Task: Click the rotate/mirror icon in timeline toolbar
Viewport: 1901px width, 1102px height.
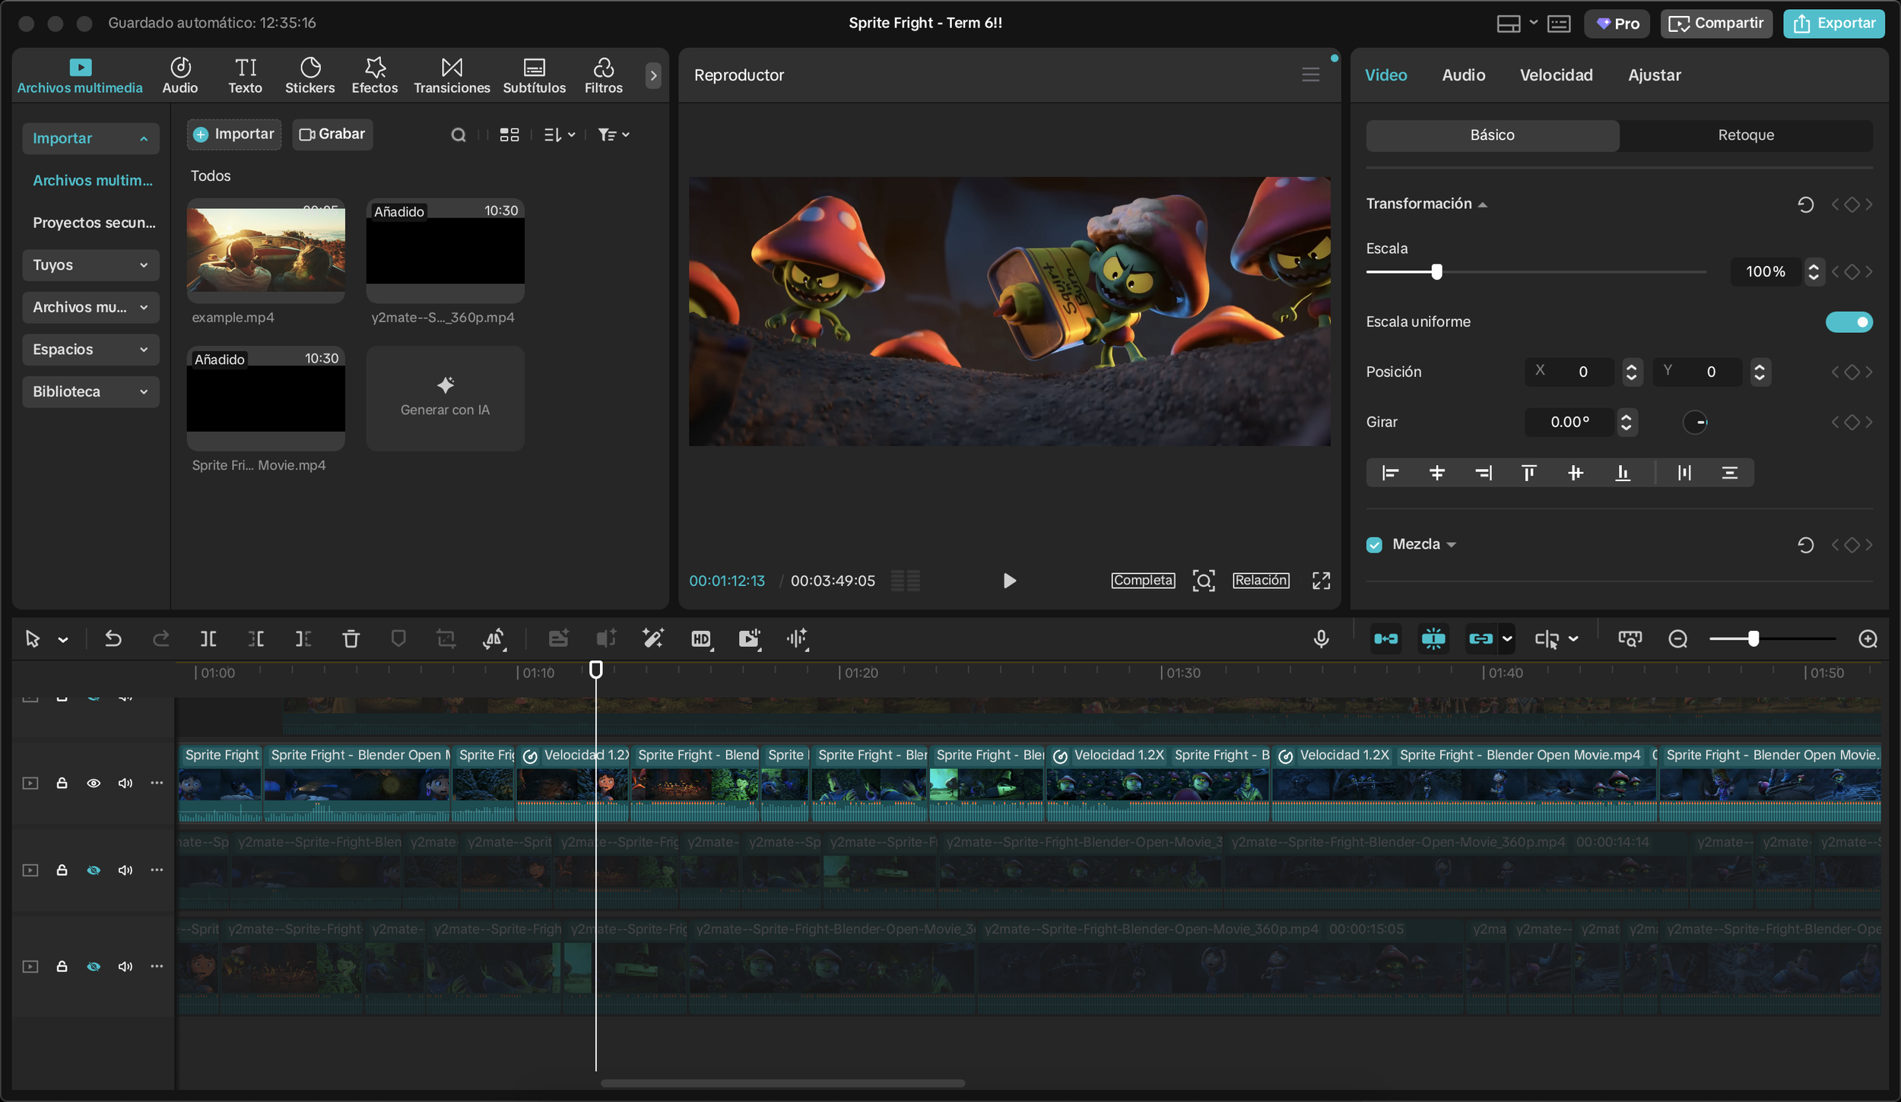Action: [493, 639]
